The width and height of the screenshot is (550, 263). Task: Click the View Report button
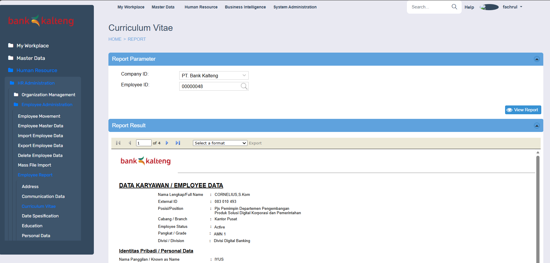click(x=523, y=110)
